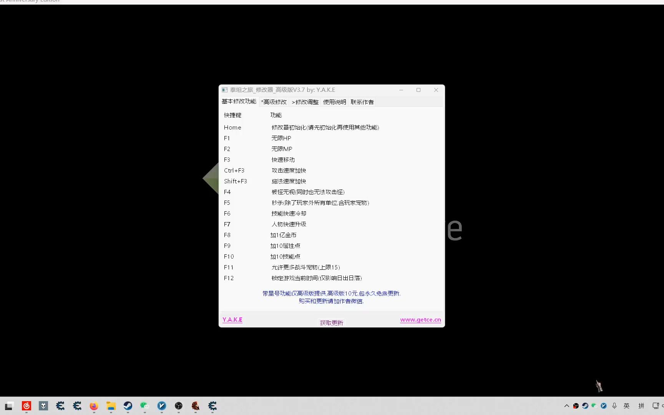This screenshot has width=664, height=415.
Task: Click the 快速移动 function text
Action: point(283,160)
